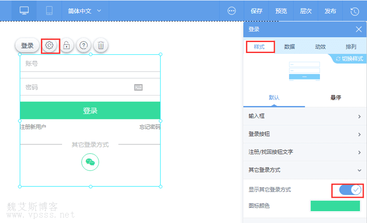Open the help question mark icon
This screenshot has width=367, height=223.
coord(83,45)
